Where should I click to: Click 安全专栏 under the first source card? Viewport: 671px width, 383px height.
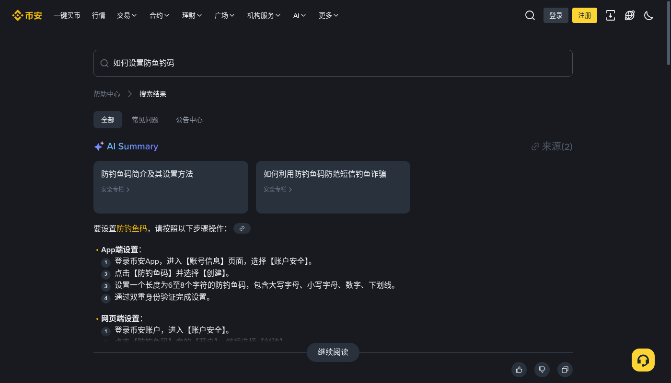pos(116,189)
